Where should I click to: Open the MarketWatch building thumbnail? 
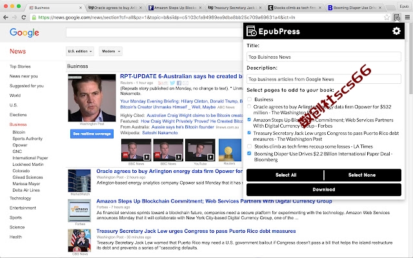[79, 181]
